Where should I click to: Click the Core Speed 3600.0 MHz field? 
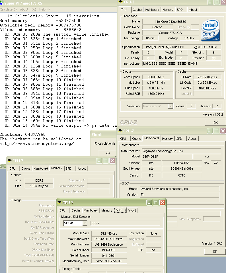[156, 77]
